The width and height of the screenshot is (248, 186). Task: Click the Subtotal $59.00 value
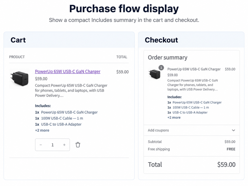click(x=230, y=142)
